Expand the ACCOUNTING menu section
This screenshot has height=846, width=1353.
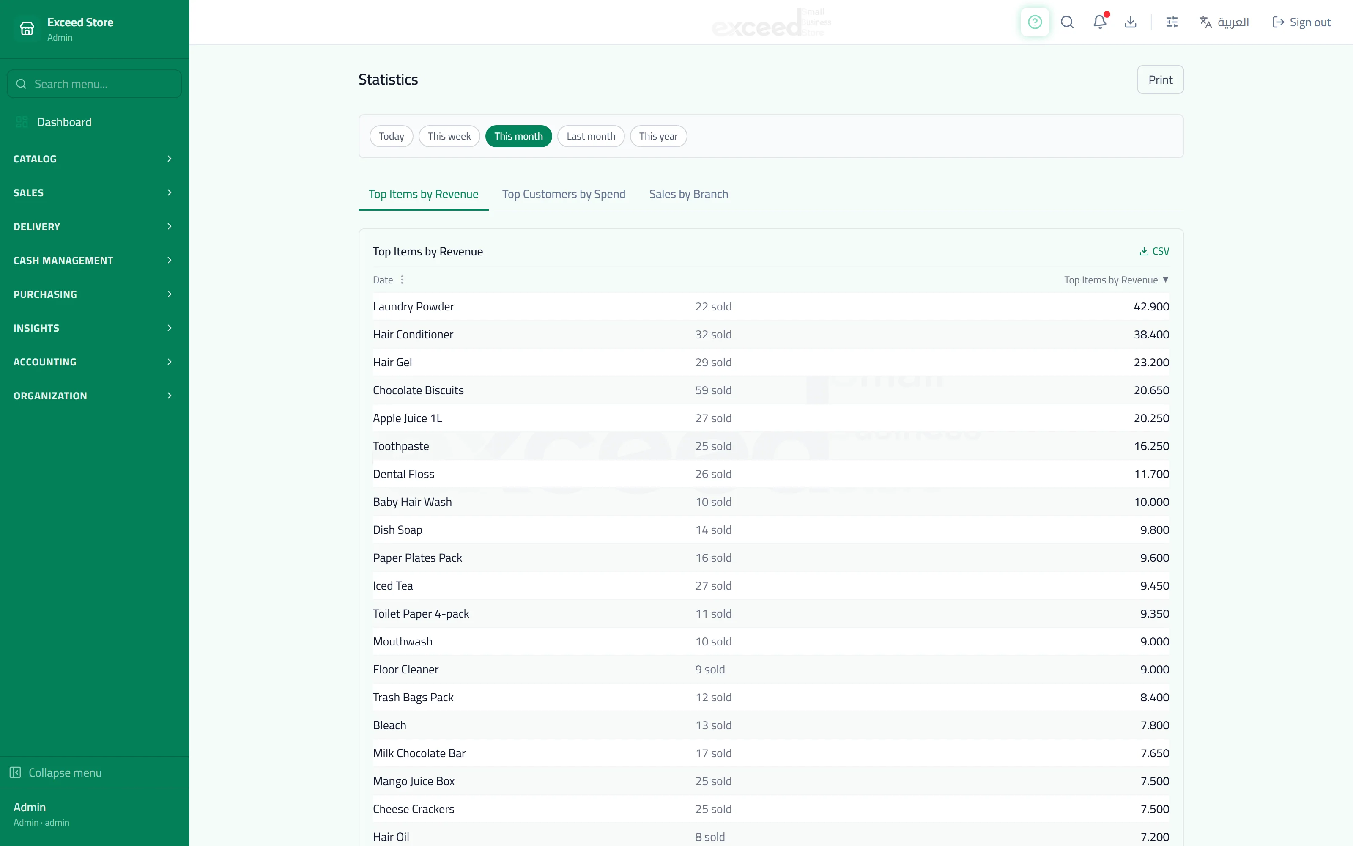94,362
